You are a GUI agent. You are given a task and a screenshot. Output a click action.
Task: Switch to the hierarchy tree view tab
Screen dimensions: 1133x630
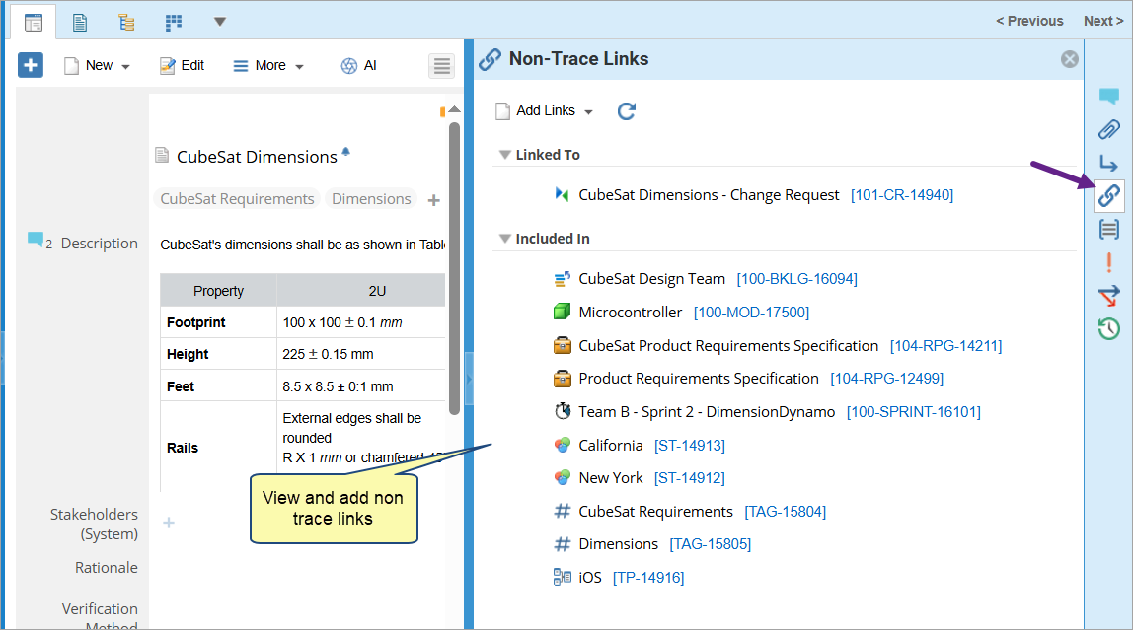[x=126, y=21]
